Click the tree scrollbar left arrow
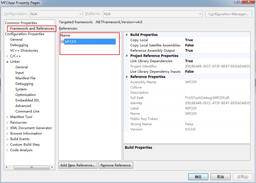The image size is (256, 183). pos(7,167)
